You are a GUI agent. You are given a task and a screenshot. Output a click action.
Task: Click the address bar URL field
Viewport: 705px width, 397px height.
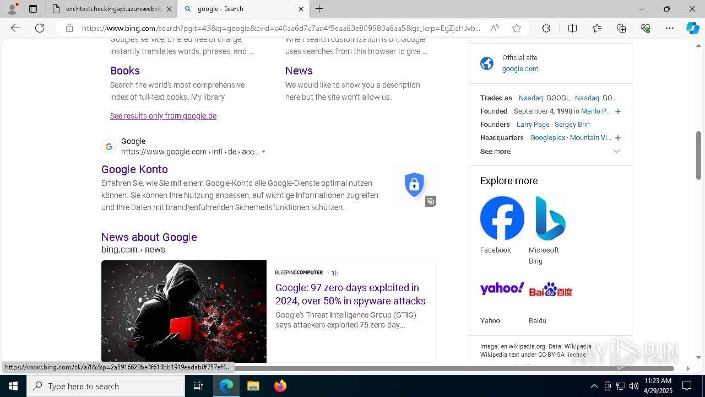[281, 28]
